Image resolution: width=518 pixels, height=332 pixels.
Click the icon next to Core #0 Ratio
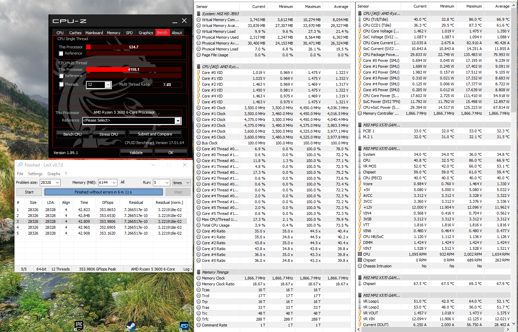tap(199, 231)
